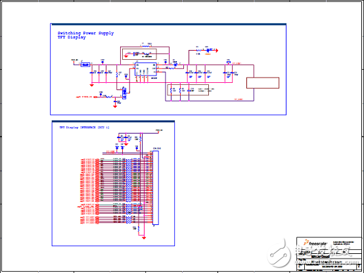Viewport: 364px width, 273px height.
Task: Click the brown box containing the snubber components
Action: [139, 54]
